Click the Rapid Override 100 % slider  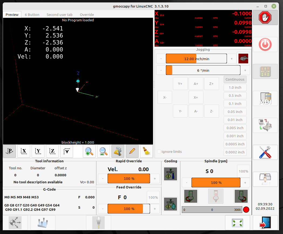[129, 179]
